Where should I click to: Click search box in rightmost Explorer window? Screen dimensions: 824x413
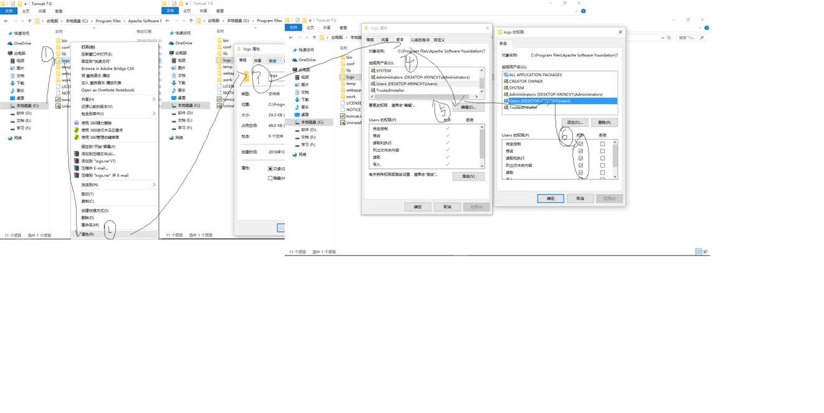tap(691, 37)
